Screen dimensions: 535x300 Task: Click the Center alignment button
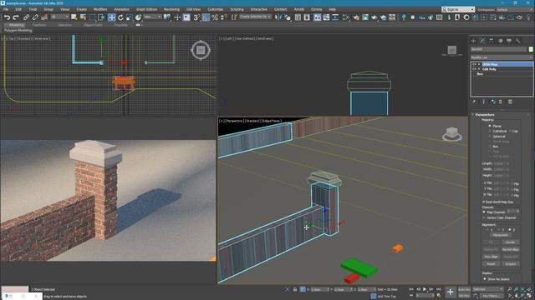pyautogui.click(x=510, y=242)
